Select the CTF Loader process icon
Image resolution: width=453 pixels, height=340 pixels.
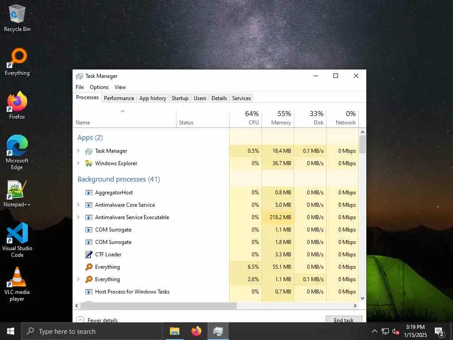pyautogui.click(x=88, y=255)
